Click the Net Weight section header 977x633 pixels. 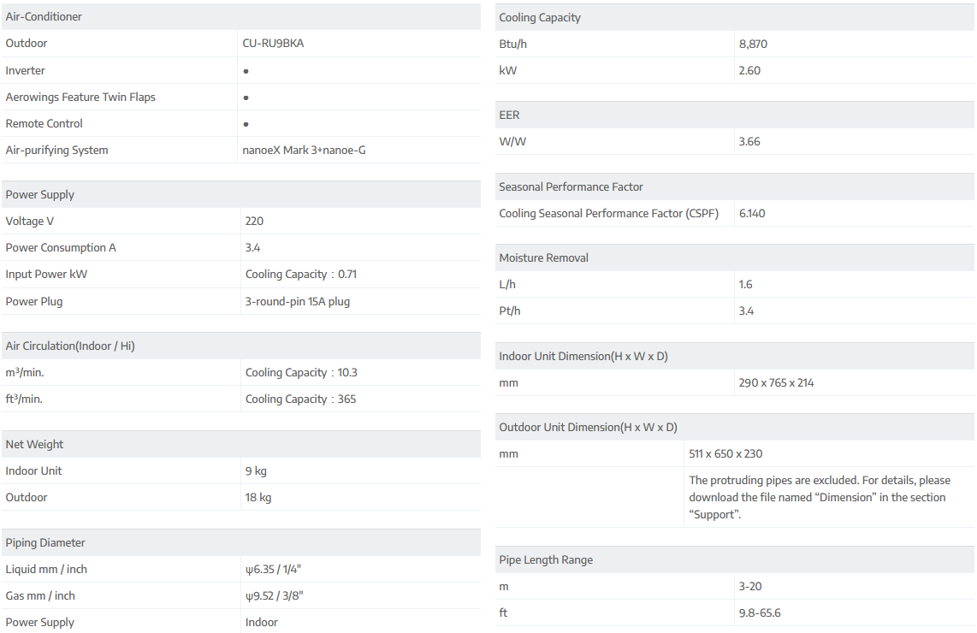click(35, 445)
